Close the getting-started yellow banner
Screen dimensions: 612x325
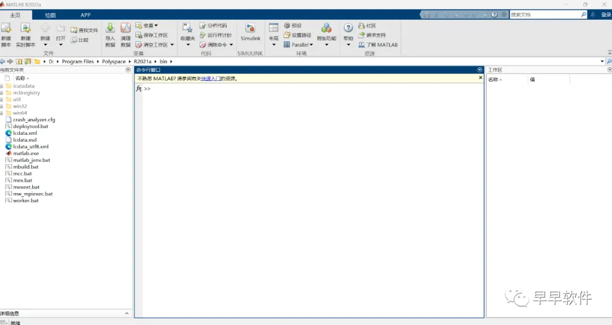pyautogui.click(x=481, y=78)
